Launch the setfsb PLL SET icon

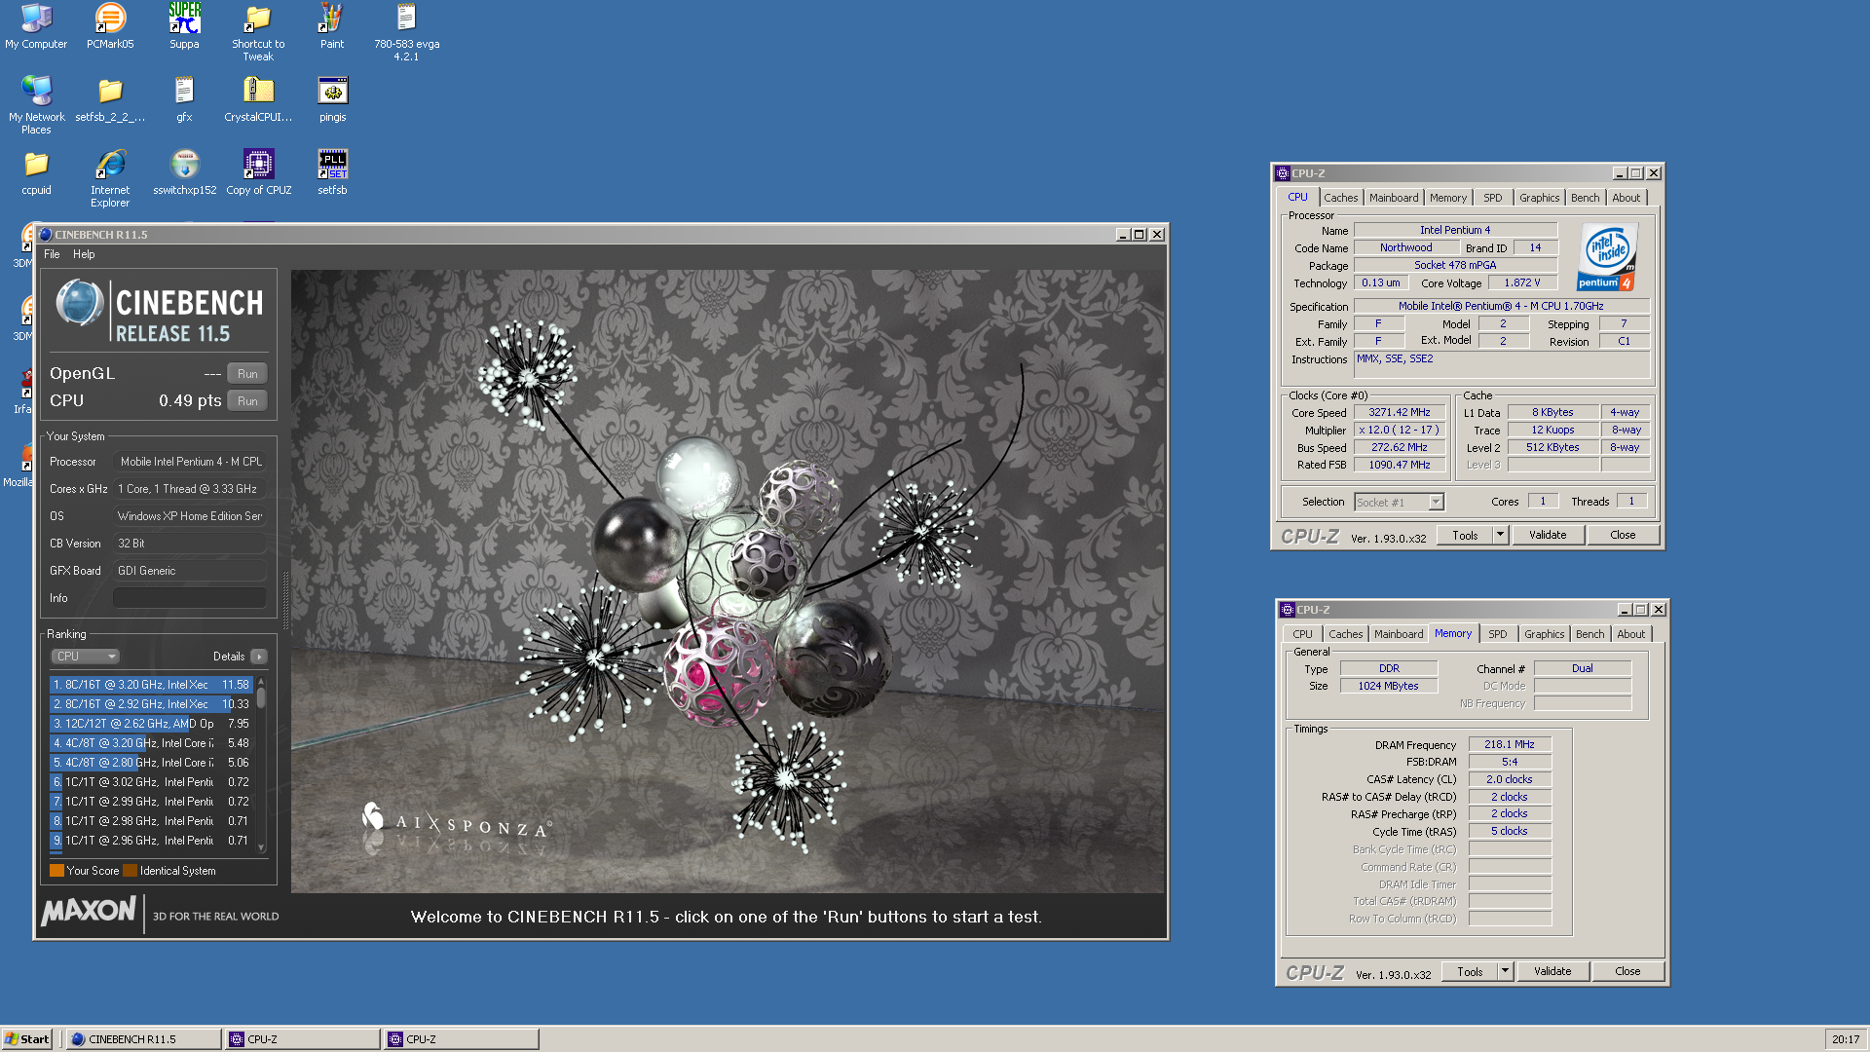(332, 172)
